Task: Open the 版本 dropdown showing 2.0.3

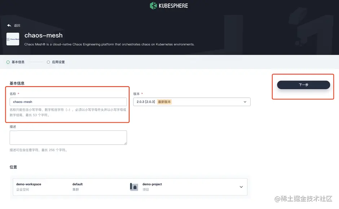Action: point(192,102)
